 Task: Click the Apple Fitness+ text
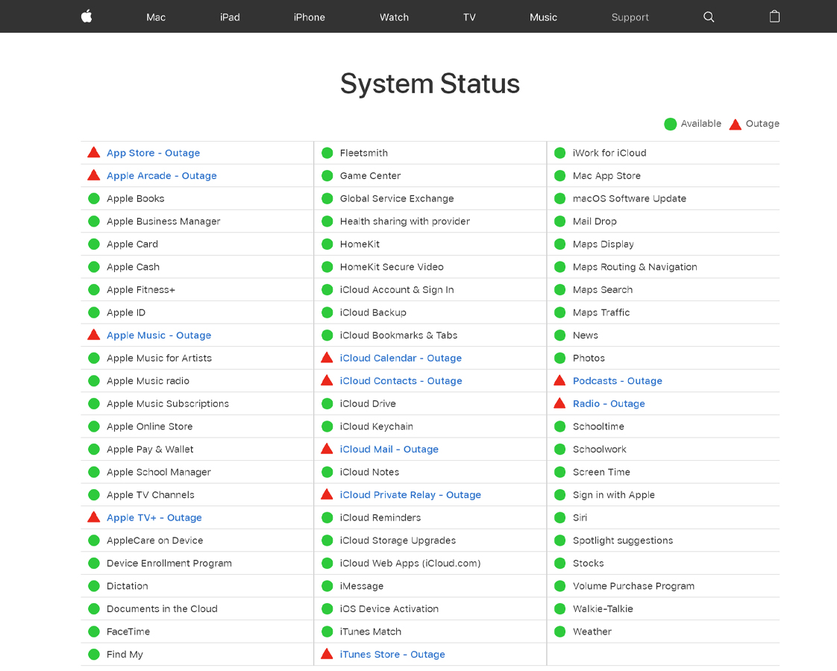click(141, 289)
